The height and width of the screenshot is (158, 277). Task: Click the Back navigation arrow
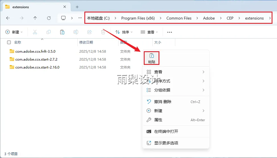click(x=8, y=18)
